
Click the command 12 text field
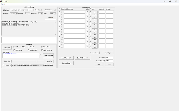coord(74,40)
